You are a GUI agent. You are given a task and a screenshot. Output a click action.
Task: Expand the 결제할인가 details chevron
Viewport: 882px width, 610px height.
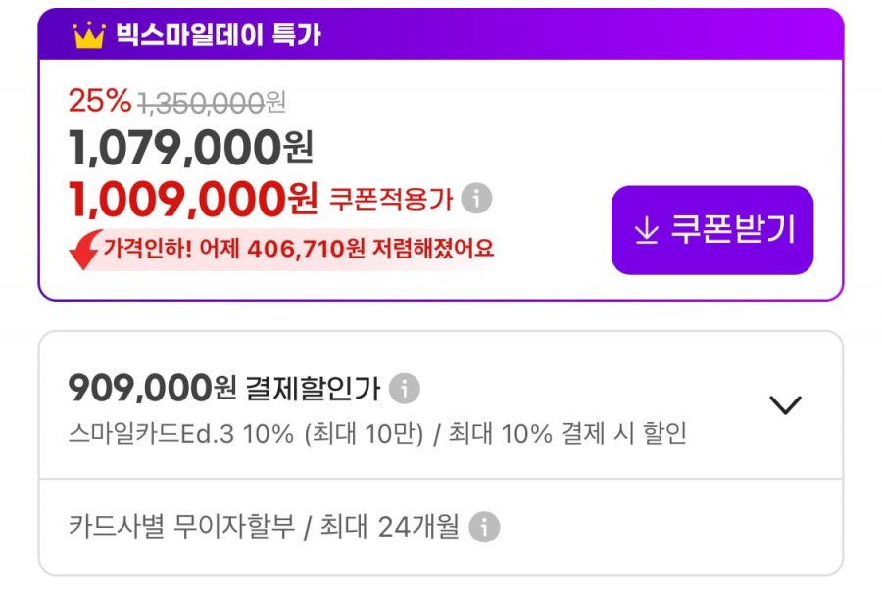click(785, 404)
